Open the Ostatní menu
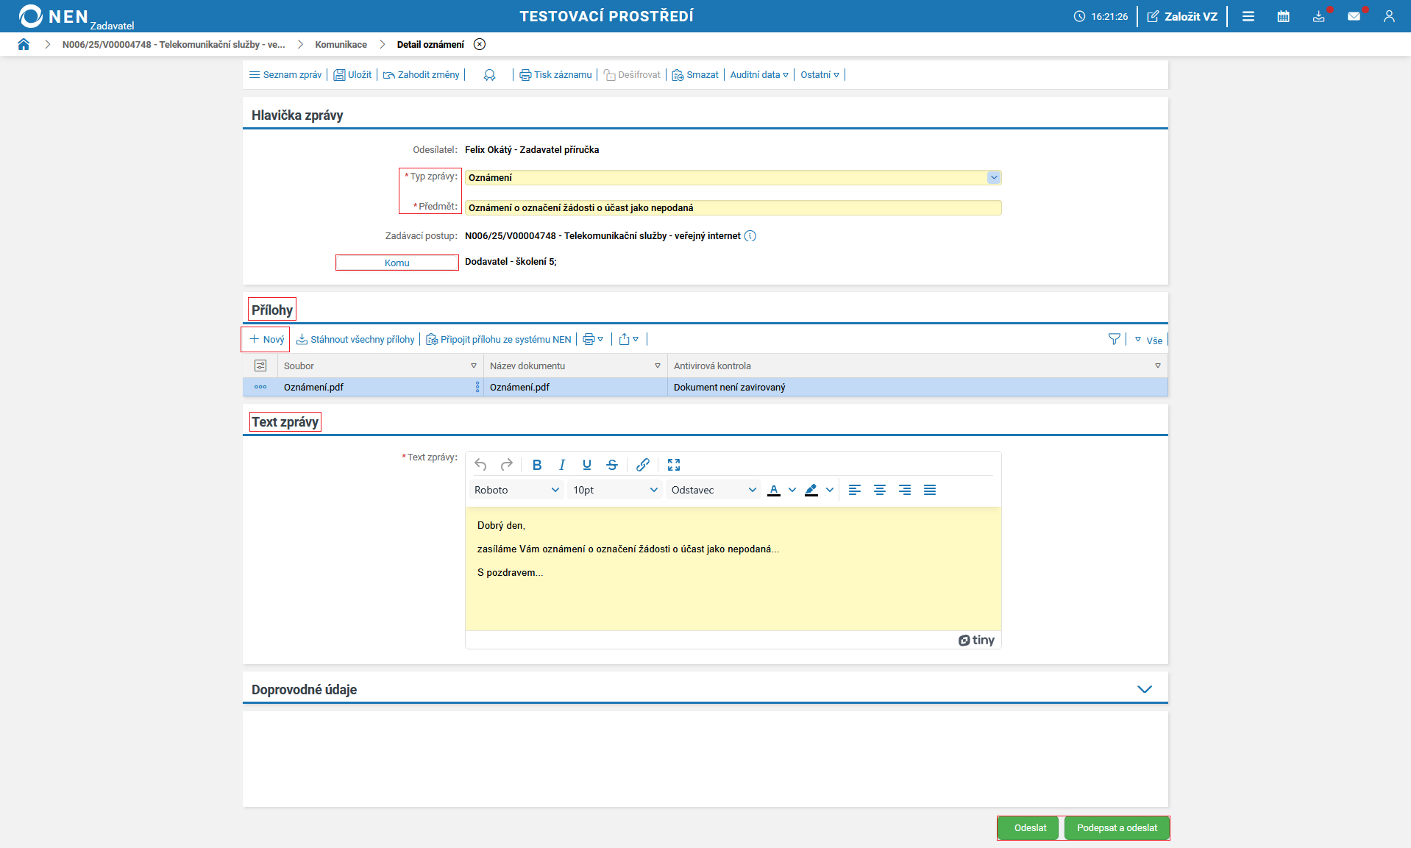The width and height of the screenshot is (1411, 848). [x=820, y=75]
